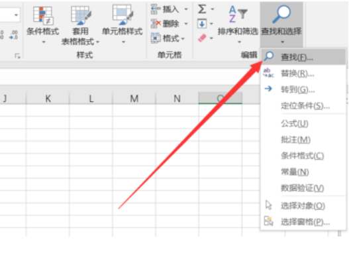Expand the Format (格式) dropdown arrow

pyautogui.click(x=183, y=38)
